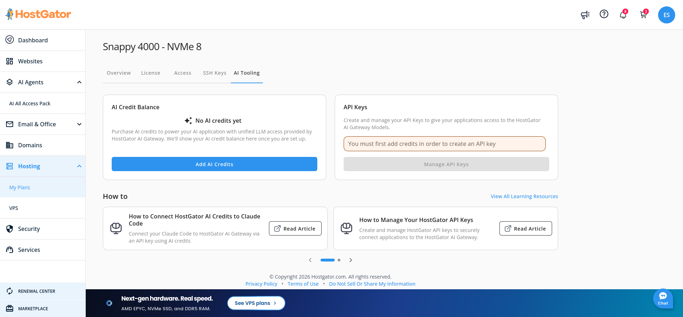Open the Renewal Center
683x317 pixels.
[x=43, y=291]
